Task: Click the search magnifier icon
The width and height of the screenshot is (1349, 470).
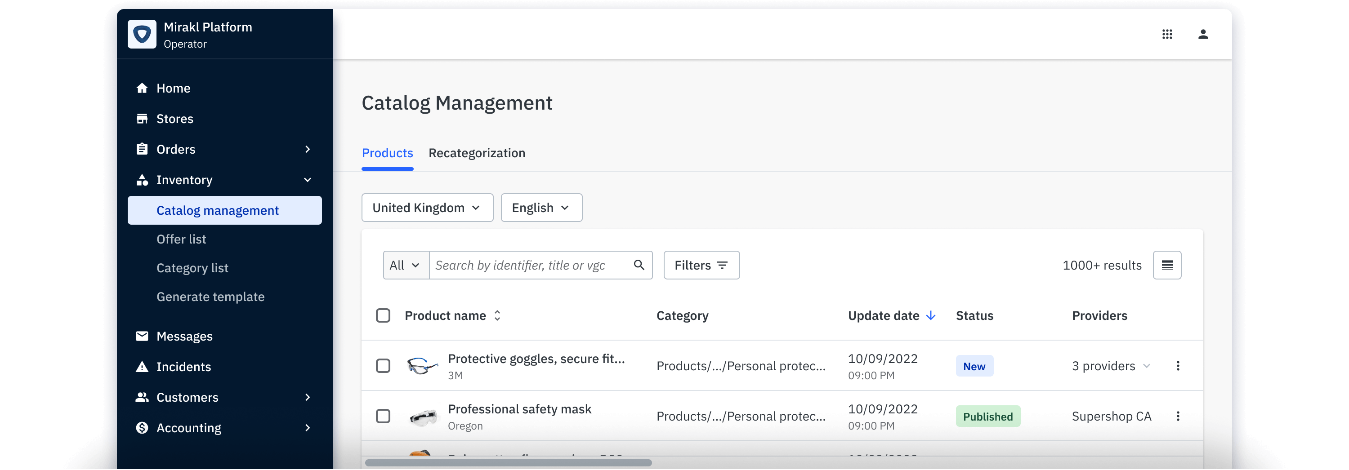Action: click(x=639, y=265)
